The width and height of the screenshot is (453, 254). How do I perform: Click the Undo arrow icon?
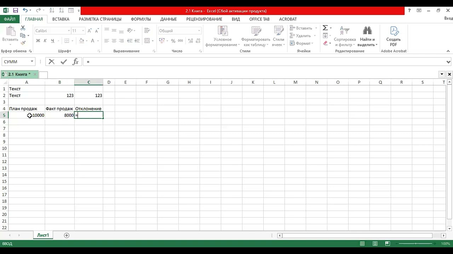[25, 11]
